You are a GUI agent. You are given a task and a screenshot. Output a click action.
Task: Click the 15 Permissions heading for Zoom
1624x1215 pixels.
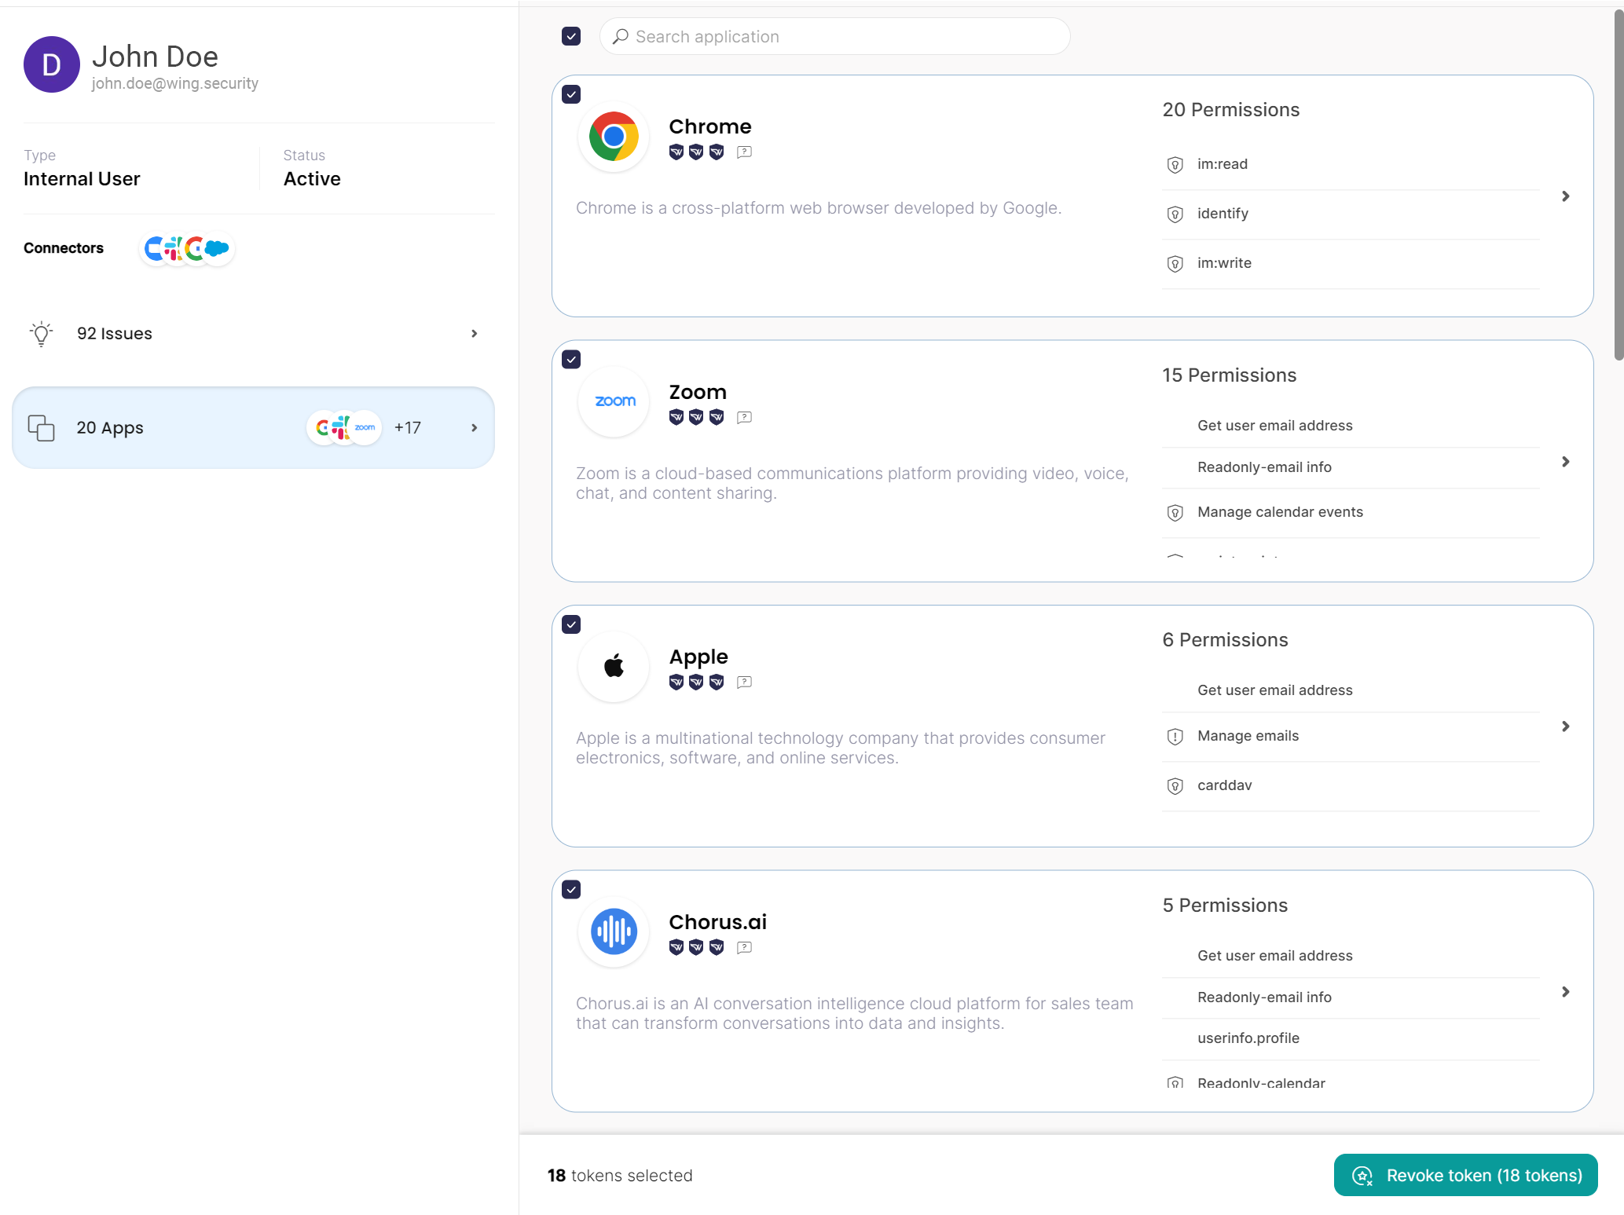click(x=1230, y=375)
